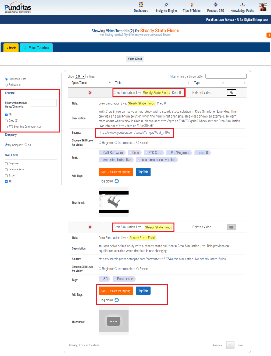Sort table by Title column header
271x356 pixels.
118,83
